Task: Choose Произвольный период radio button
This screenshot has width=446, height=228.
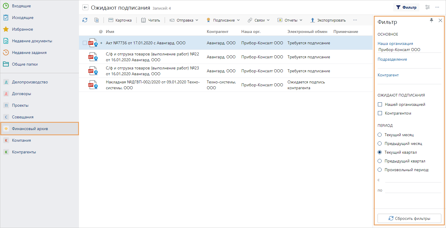Action: tap(380, 170)
